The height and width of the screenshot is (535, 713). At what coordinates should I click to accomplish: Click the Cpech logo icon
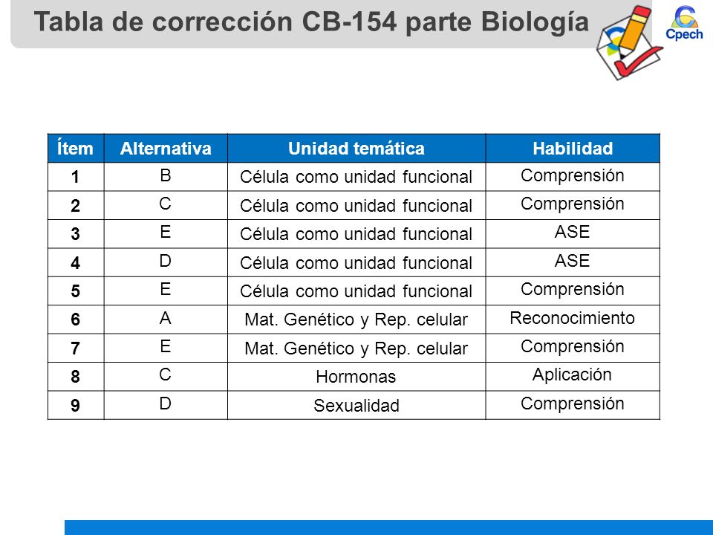(x=684, y=23)
